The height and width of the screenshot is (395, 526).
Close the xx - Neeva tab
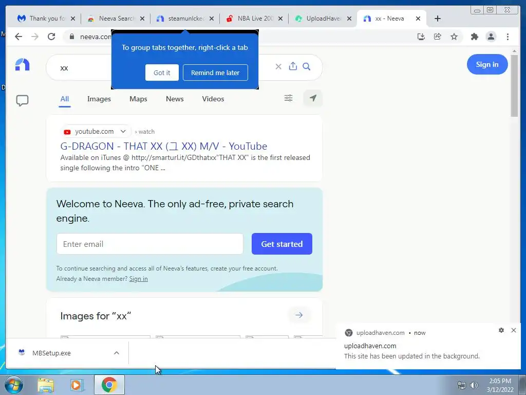(418, 19)
